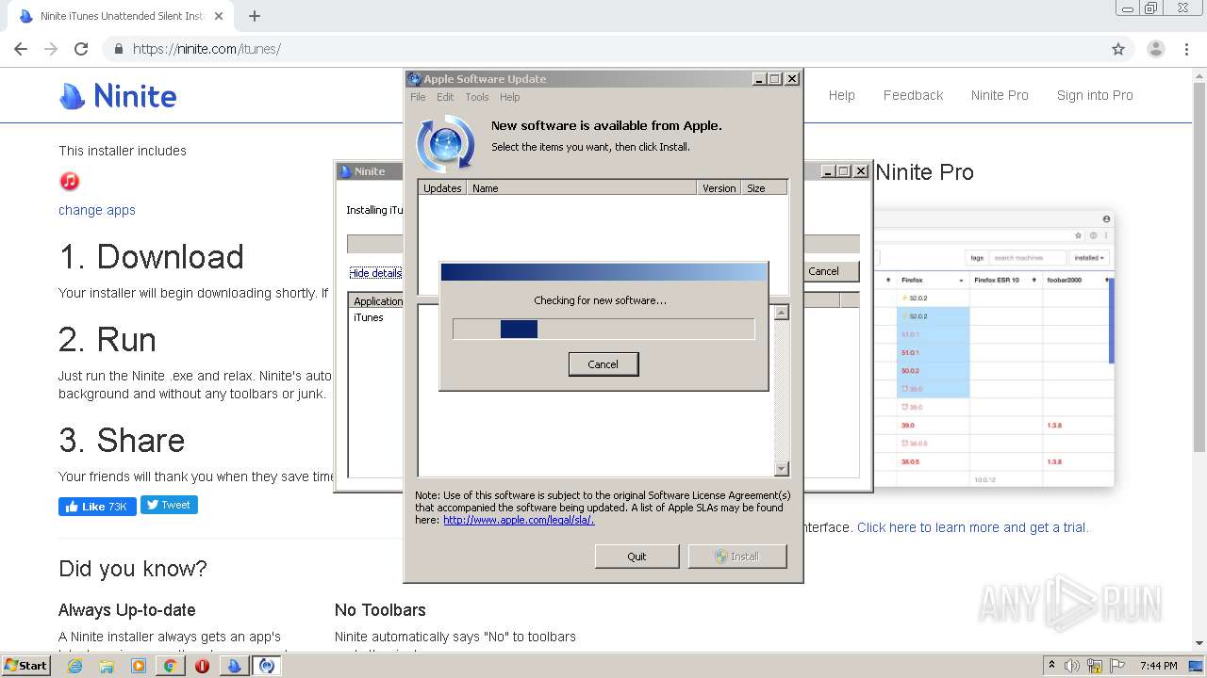Click the Apple Software Update globe icon
Screen dimensions: 1207x678
[x=445, y=143]
